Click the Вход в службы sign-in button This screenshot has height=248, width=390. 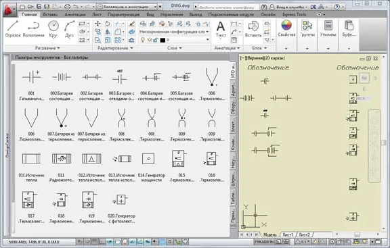point(288,7)
